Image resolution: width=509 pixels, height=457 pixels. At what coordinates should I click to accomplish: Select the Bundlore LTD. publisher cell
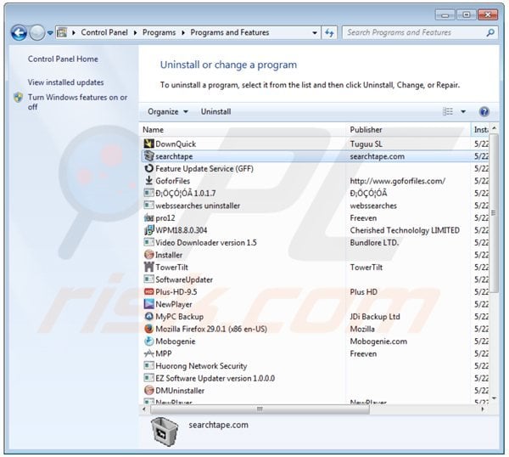click(x=374, y=242)
